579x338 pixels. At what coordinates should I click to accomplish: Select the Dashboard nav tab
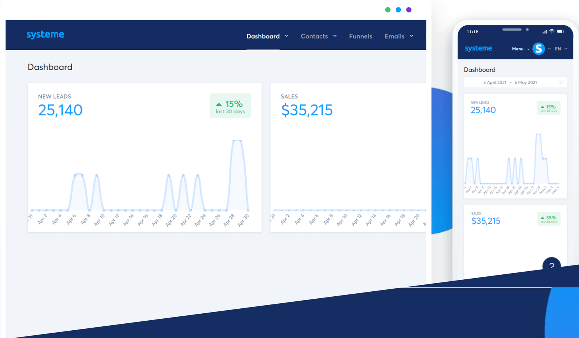point(263,36)
